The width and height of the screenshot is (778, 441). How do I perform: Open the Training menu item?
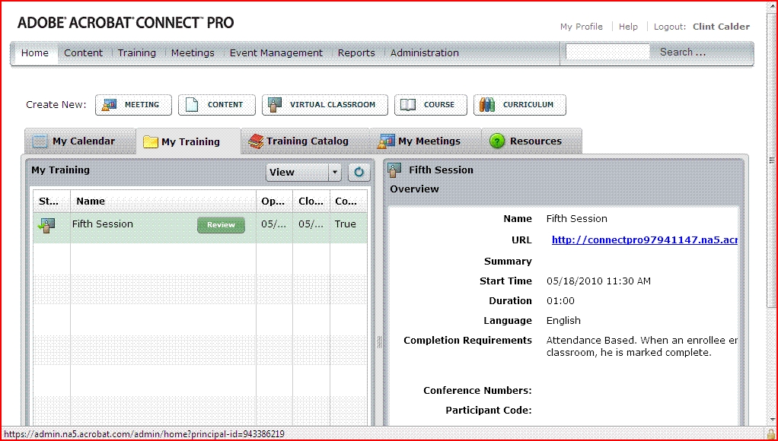[x=136, y=53]
